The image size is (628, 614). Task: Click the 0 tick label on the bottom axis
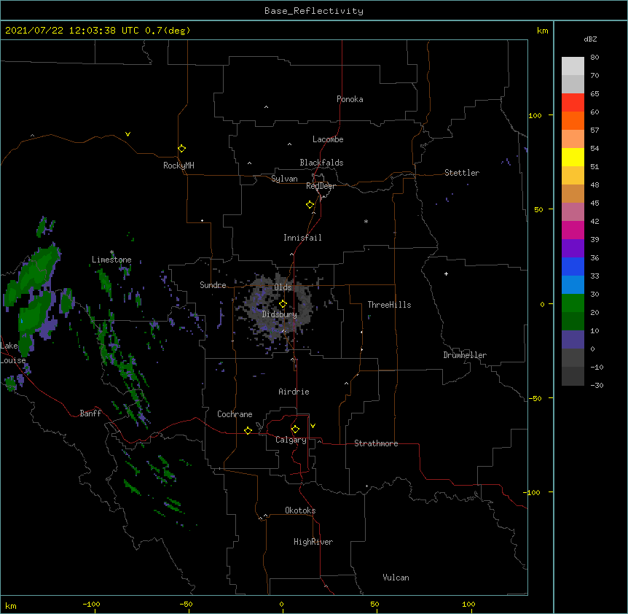(x=281, y=604)
